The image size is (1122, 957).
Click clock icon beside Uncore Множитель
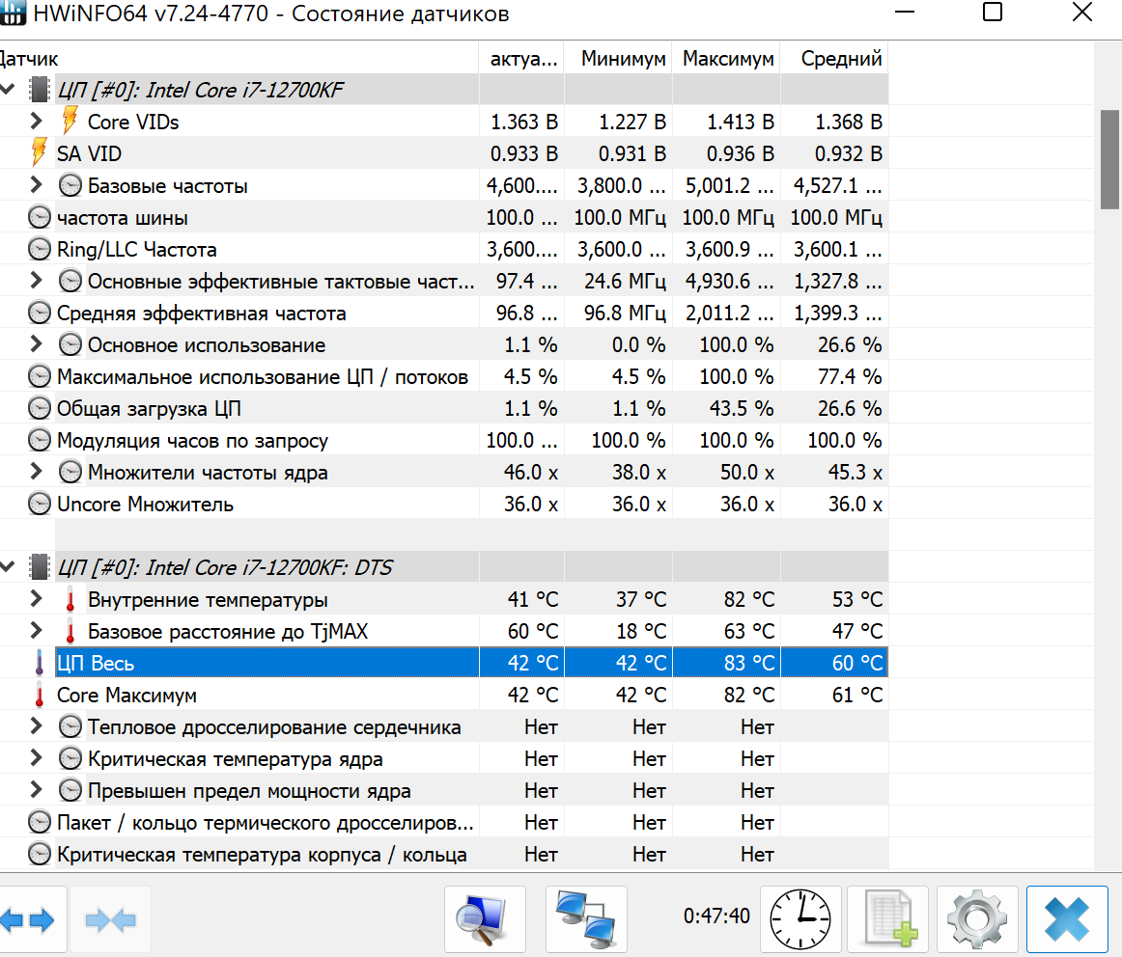pyautogui.click(x=40, y=504)
